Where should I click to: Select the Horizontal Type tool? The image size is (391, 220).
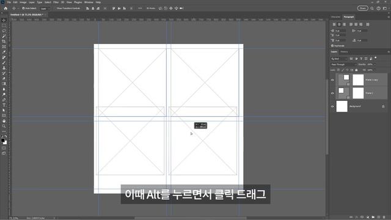(4, 105)
